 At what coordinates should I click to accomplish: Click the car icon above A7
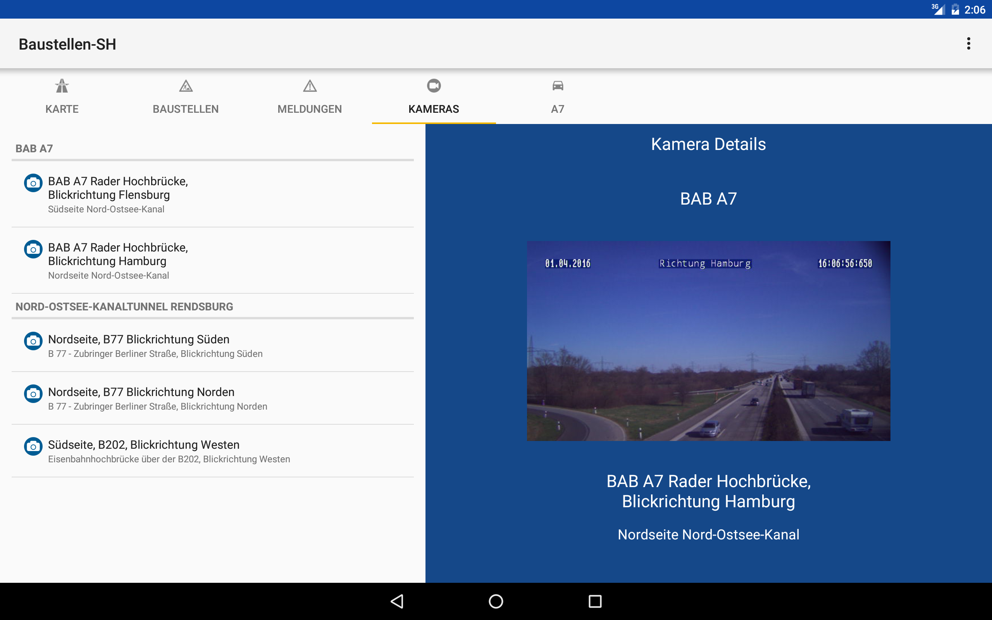click(558, 86)
